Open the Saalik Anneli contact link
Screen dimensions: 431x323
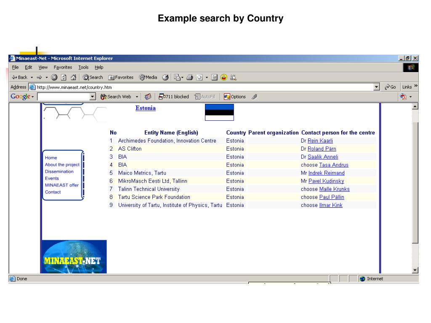pyautogui.click(x=323, y=157)
